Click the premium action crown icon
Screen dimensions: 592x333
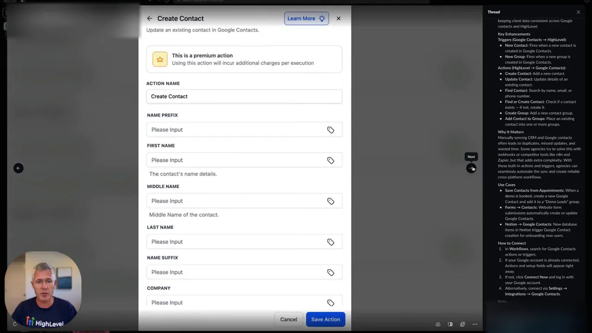click(x=160, y=59)
